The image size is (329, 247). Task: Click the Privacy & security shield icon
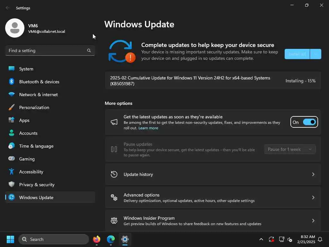coord(12,184)
